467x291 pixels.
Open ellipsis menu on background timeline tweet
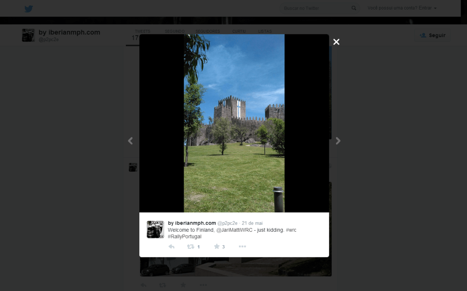click(x=203, y=285)
